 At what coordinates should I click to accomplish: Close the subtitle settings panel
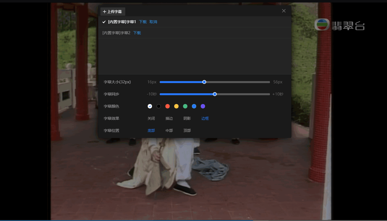[283, 11]
